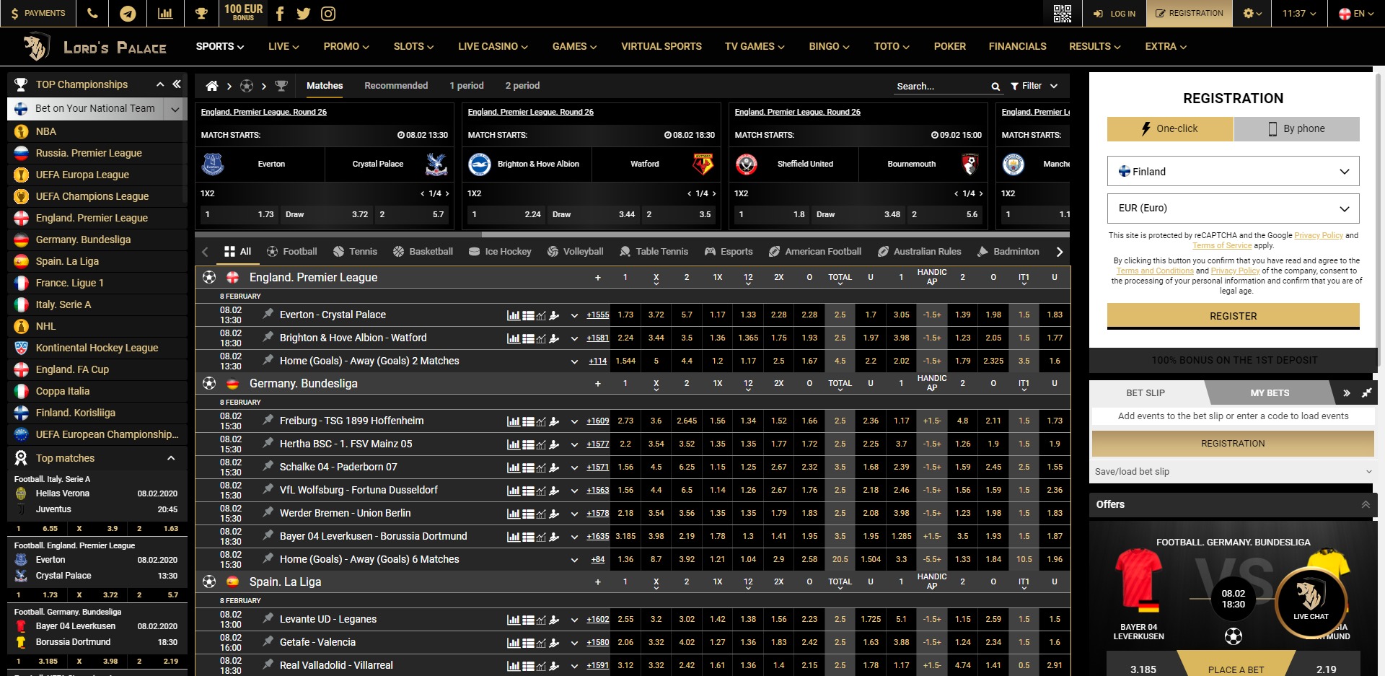This screenshot has height=676, width=1385.
Task: Click the QR code icon
Action: click(1062, 14)
